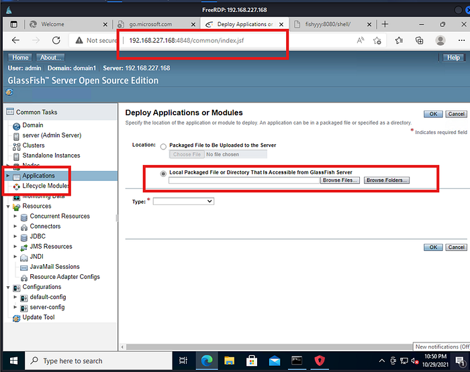Click Browse Files... button
The width and height of the screenshot is (470, 372).
pyautogui.click(x=340, y=180)
